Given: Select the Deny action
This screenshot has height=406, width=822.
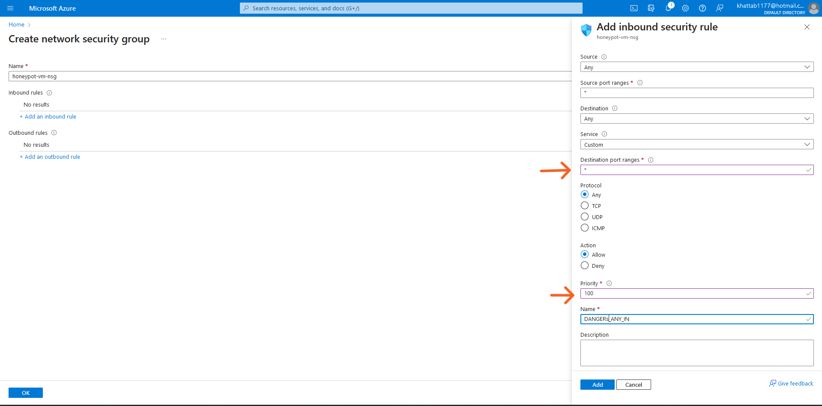Looking at the screenshot, I should point(585,265).
